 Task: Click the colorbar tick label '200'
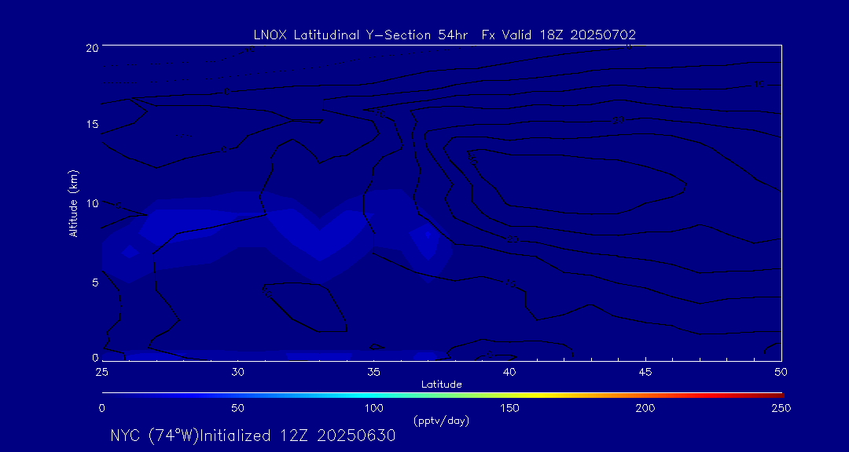[645, 408]
